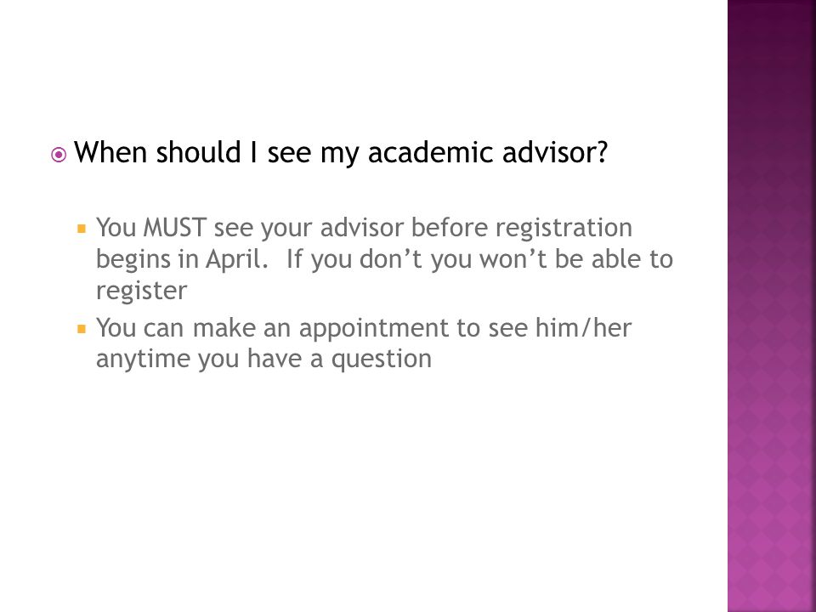Click the words 'won't be able to'
Image resolution: width=816 pixels, height=612 pixels.
click(x=576, y=259)
